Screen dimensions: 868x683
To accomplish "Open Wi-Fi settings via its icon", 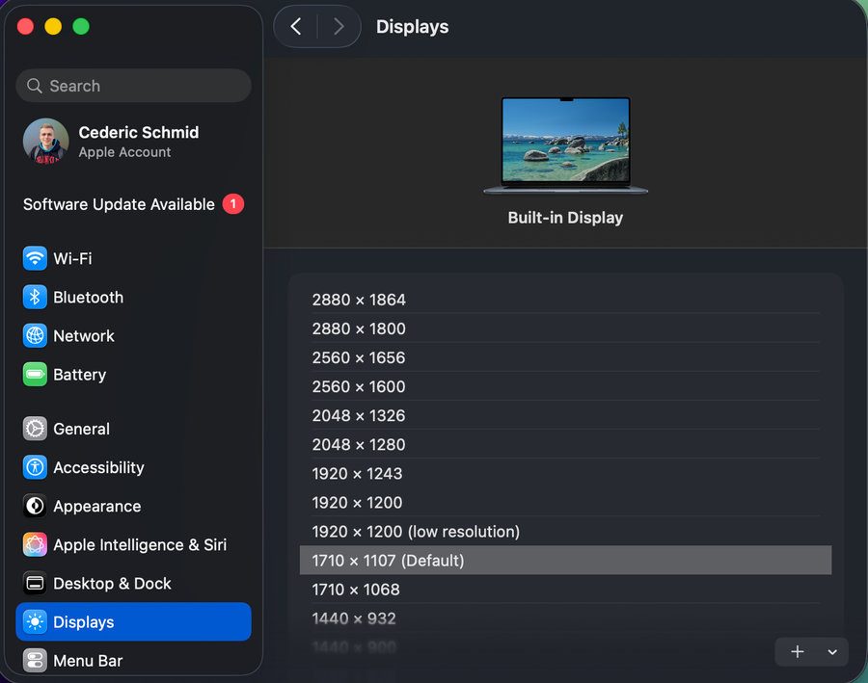I will tap(35, 258).
